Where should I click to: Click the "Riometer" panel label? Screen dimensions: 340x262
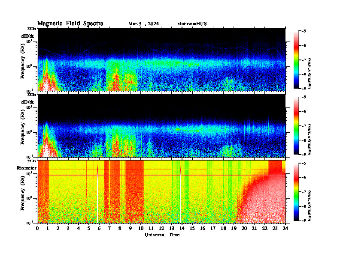tap(27, 168)
